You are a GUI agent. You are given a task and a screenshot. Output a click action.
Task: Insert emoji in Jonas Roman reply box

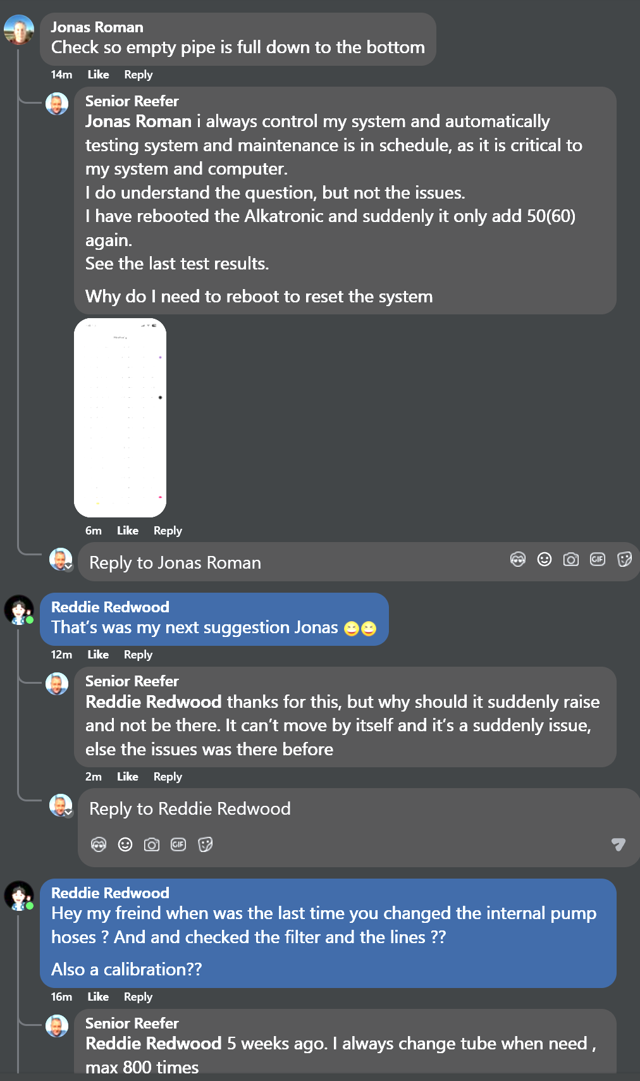tap(545, 559)
